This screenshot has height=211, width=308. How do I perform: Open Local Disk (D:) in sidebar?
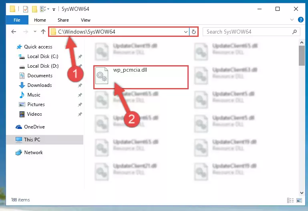[x=43, y=66]
